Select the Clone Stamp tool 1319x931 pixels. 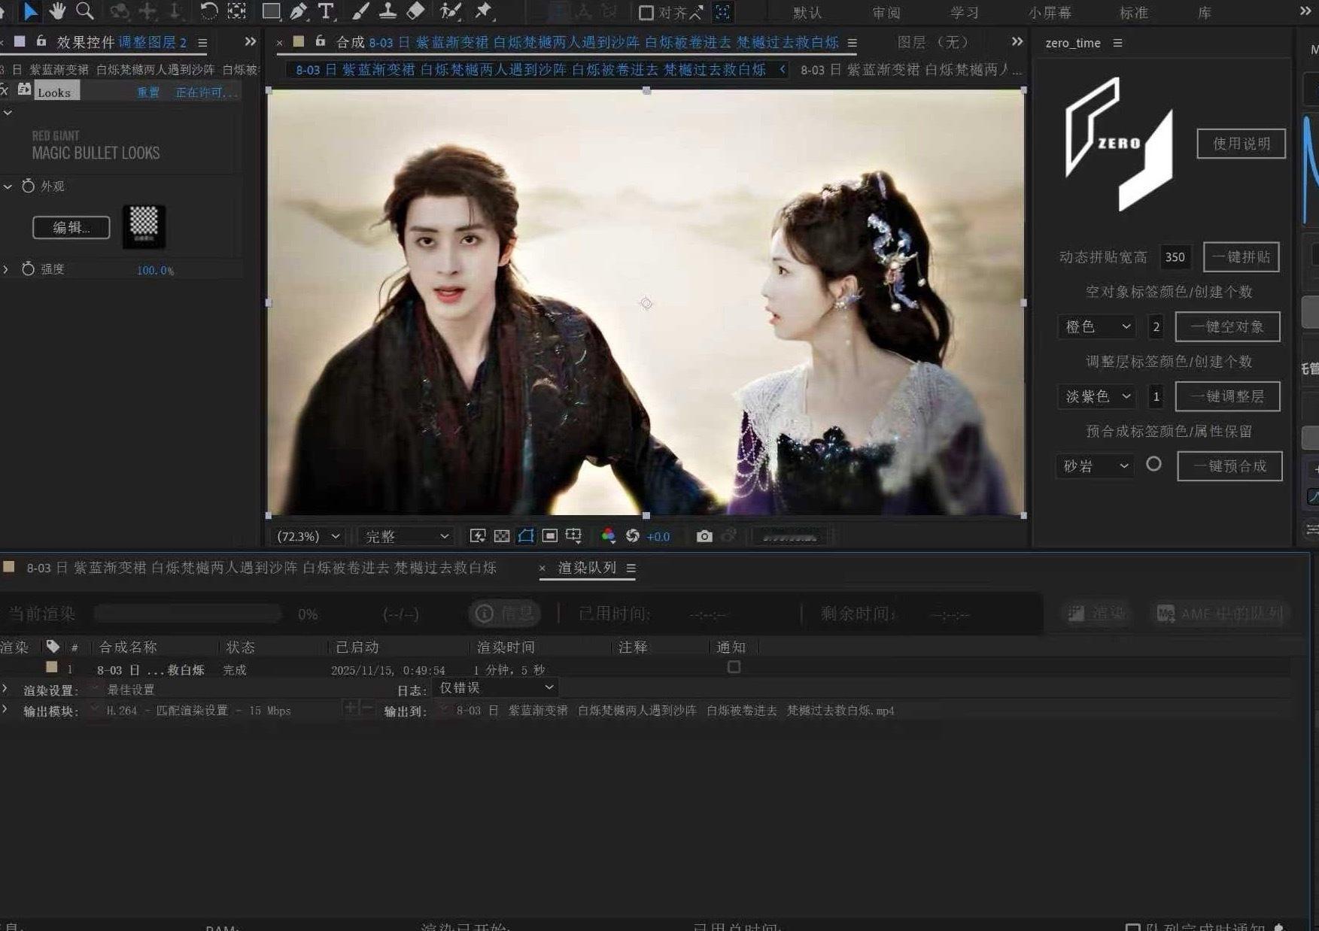click(388, 11)
